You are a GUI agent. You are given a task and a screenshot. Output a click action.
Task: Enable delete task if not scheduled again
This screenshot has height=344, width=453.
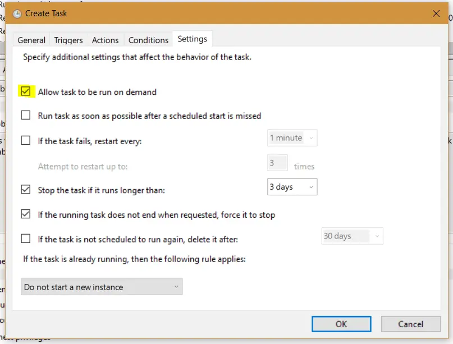[x=26, y=239]
